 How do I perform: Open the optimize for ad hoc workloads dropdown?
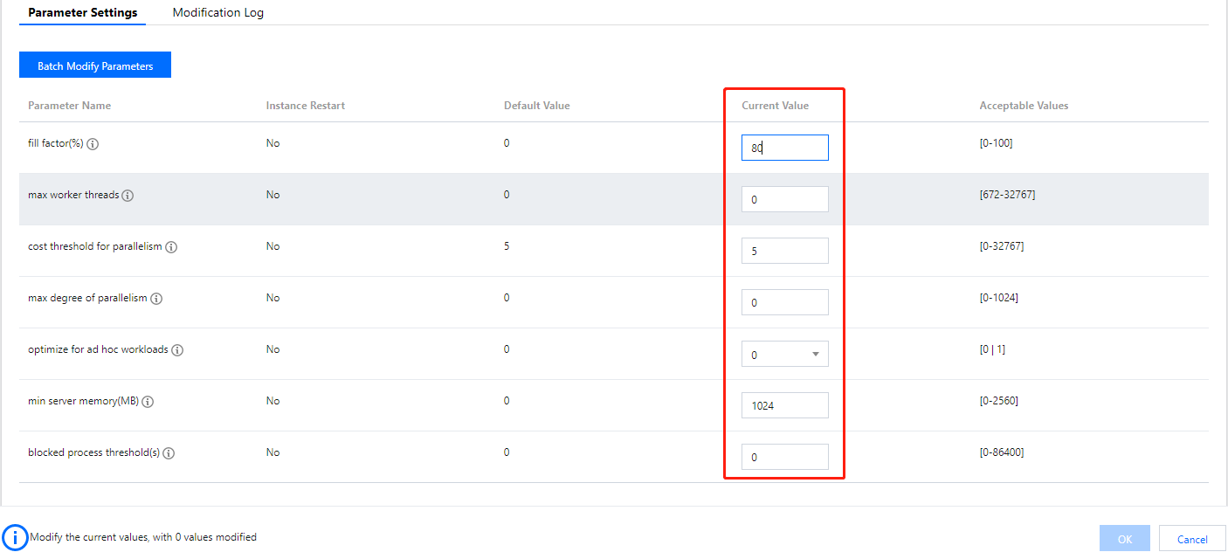(x=784, y=354)
